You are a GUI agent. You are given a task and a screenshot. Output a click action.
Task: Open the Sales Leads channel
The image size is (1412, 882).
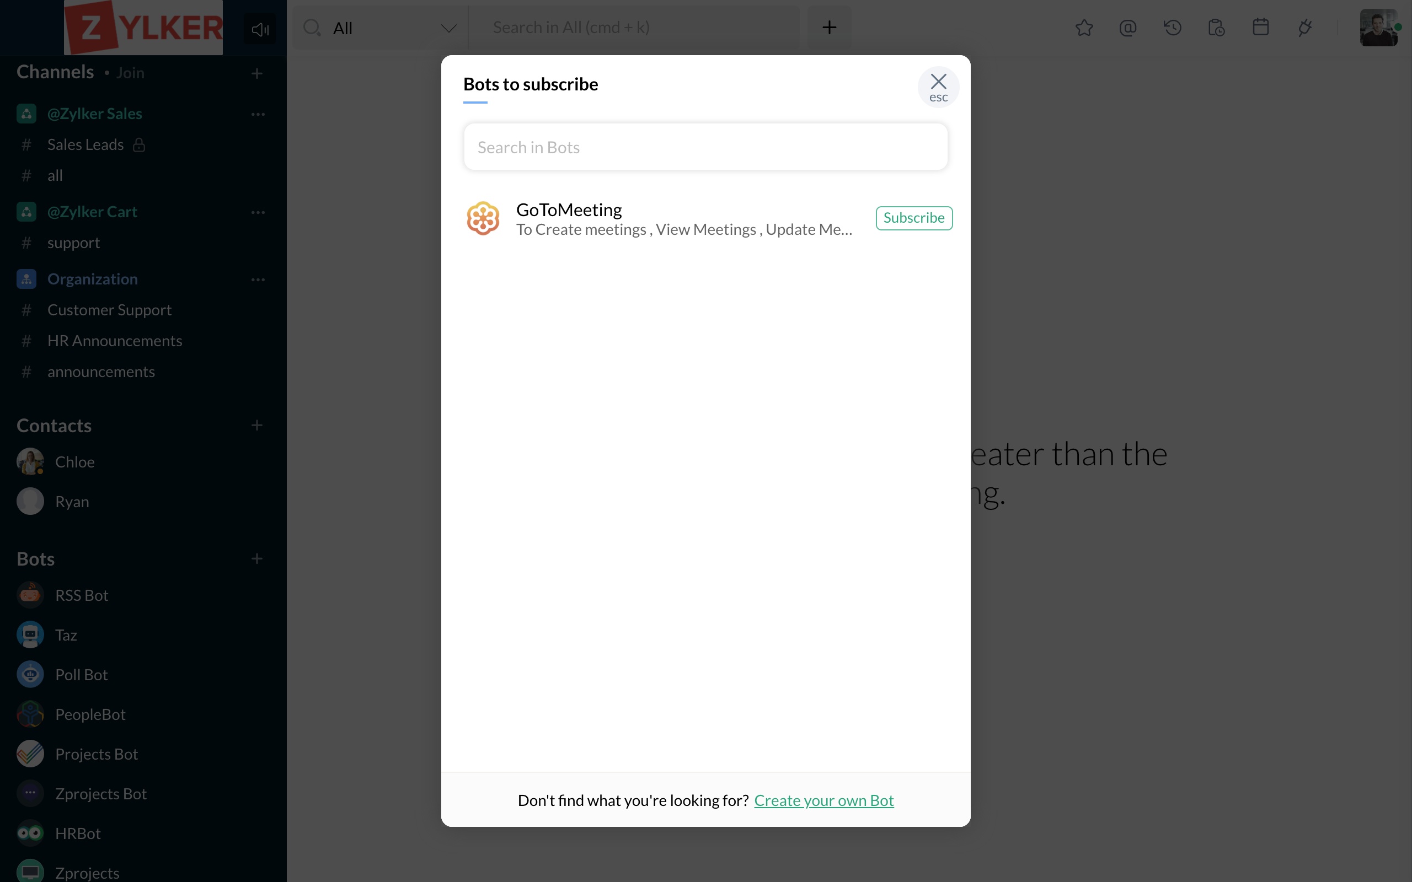[85, 144]
